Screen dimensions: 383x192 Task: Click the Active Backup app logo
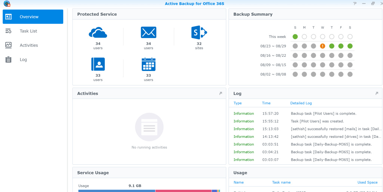(7, 4)
